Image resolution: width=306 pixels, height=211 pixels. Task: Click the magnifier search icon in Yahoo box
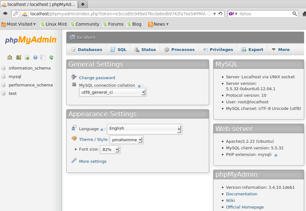pos(294,14)
